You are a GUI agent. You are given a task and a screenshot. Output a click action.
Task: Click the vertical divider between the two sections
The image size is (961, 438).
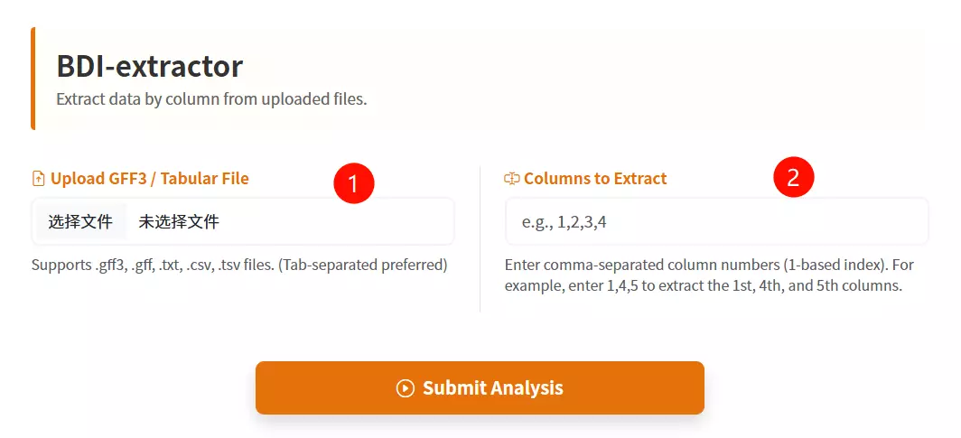point(480,238)
